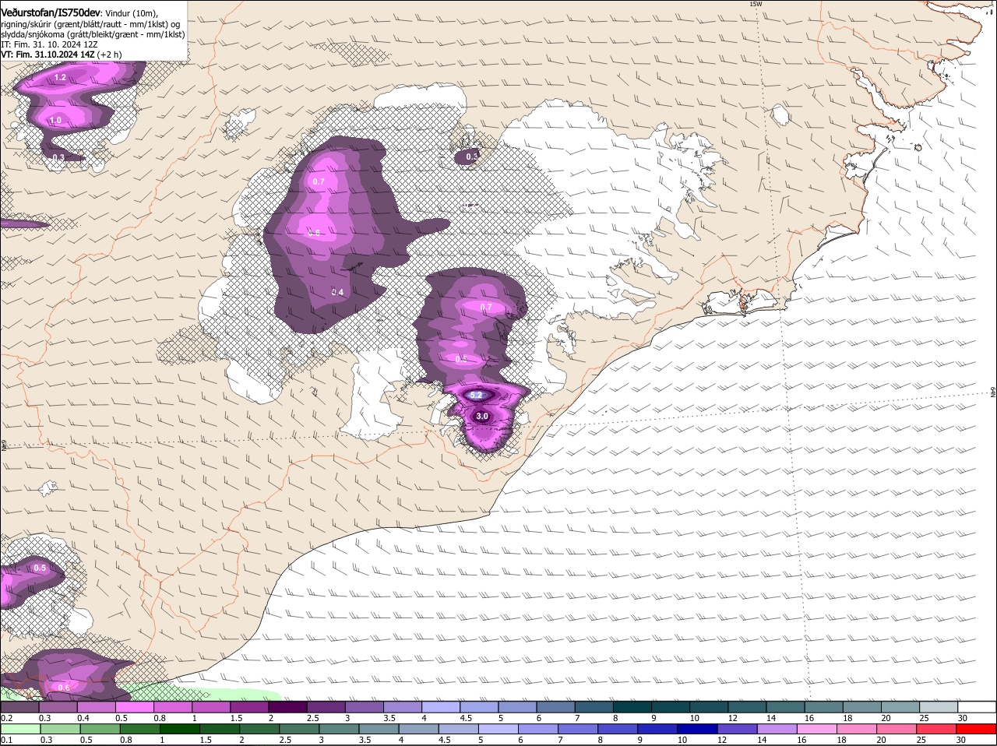
Task: Select dark green rain swatch between 1 and 1.5
Action: click(x=181, y=729)
